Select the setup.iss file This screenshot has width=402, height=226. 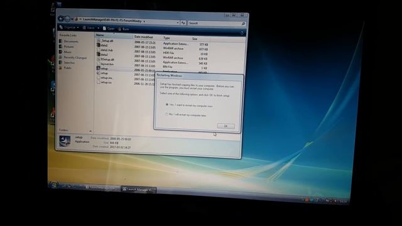coord(104,82)
